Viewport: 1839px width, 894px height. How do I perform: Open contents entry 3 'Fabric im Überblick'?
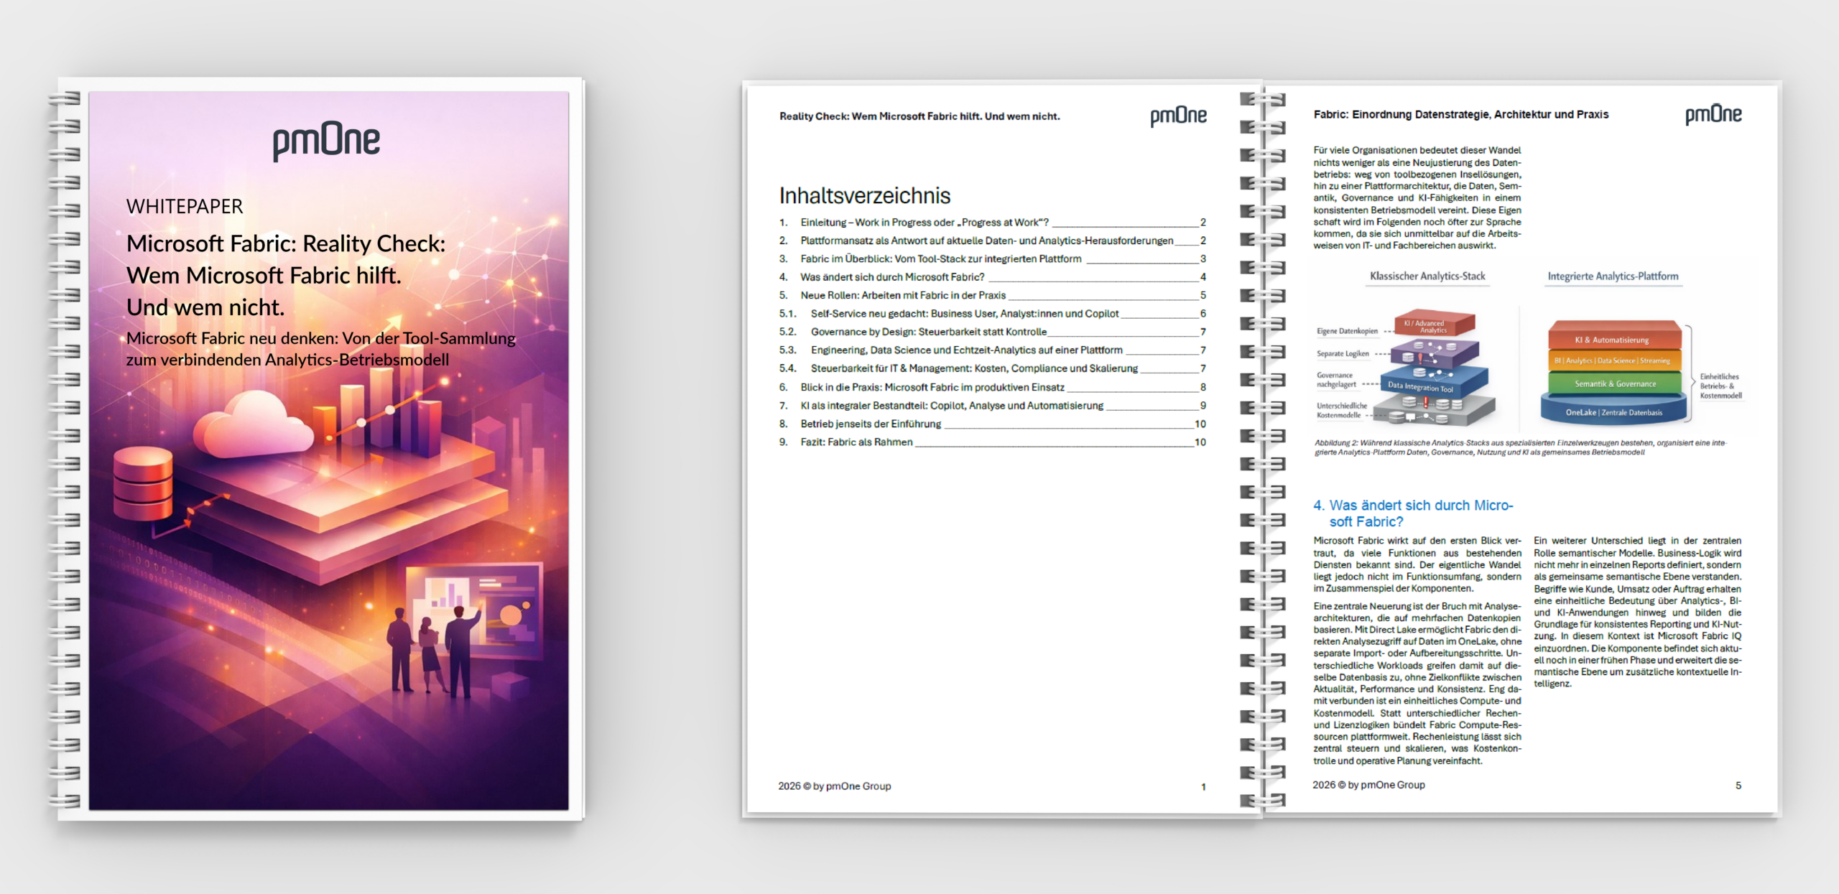pos(993,259)
